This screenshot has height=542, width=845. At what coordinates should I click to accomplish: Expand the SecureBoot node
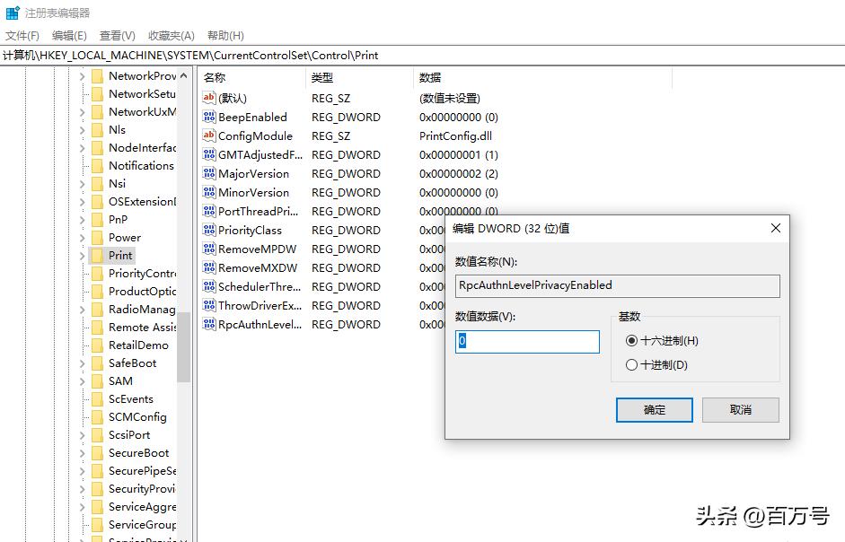coord(82,452)
